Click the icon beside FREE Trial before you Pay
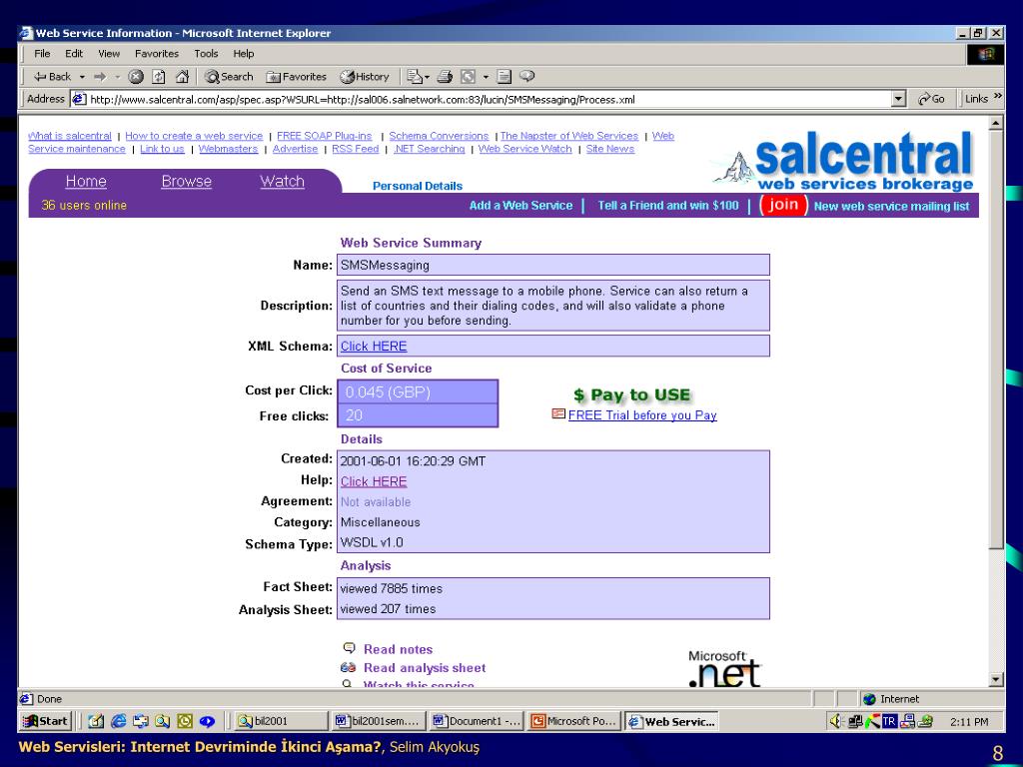 click(x=557, y=413)
